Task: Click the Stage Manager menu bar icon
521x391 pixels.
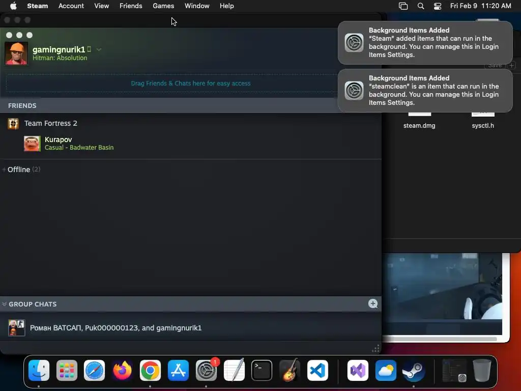Action: tap(403, 6)
